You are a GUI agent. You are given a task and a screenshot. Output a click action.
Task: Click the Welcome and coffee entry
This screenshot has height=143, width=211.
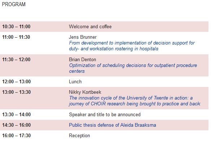click(90, 26)
